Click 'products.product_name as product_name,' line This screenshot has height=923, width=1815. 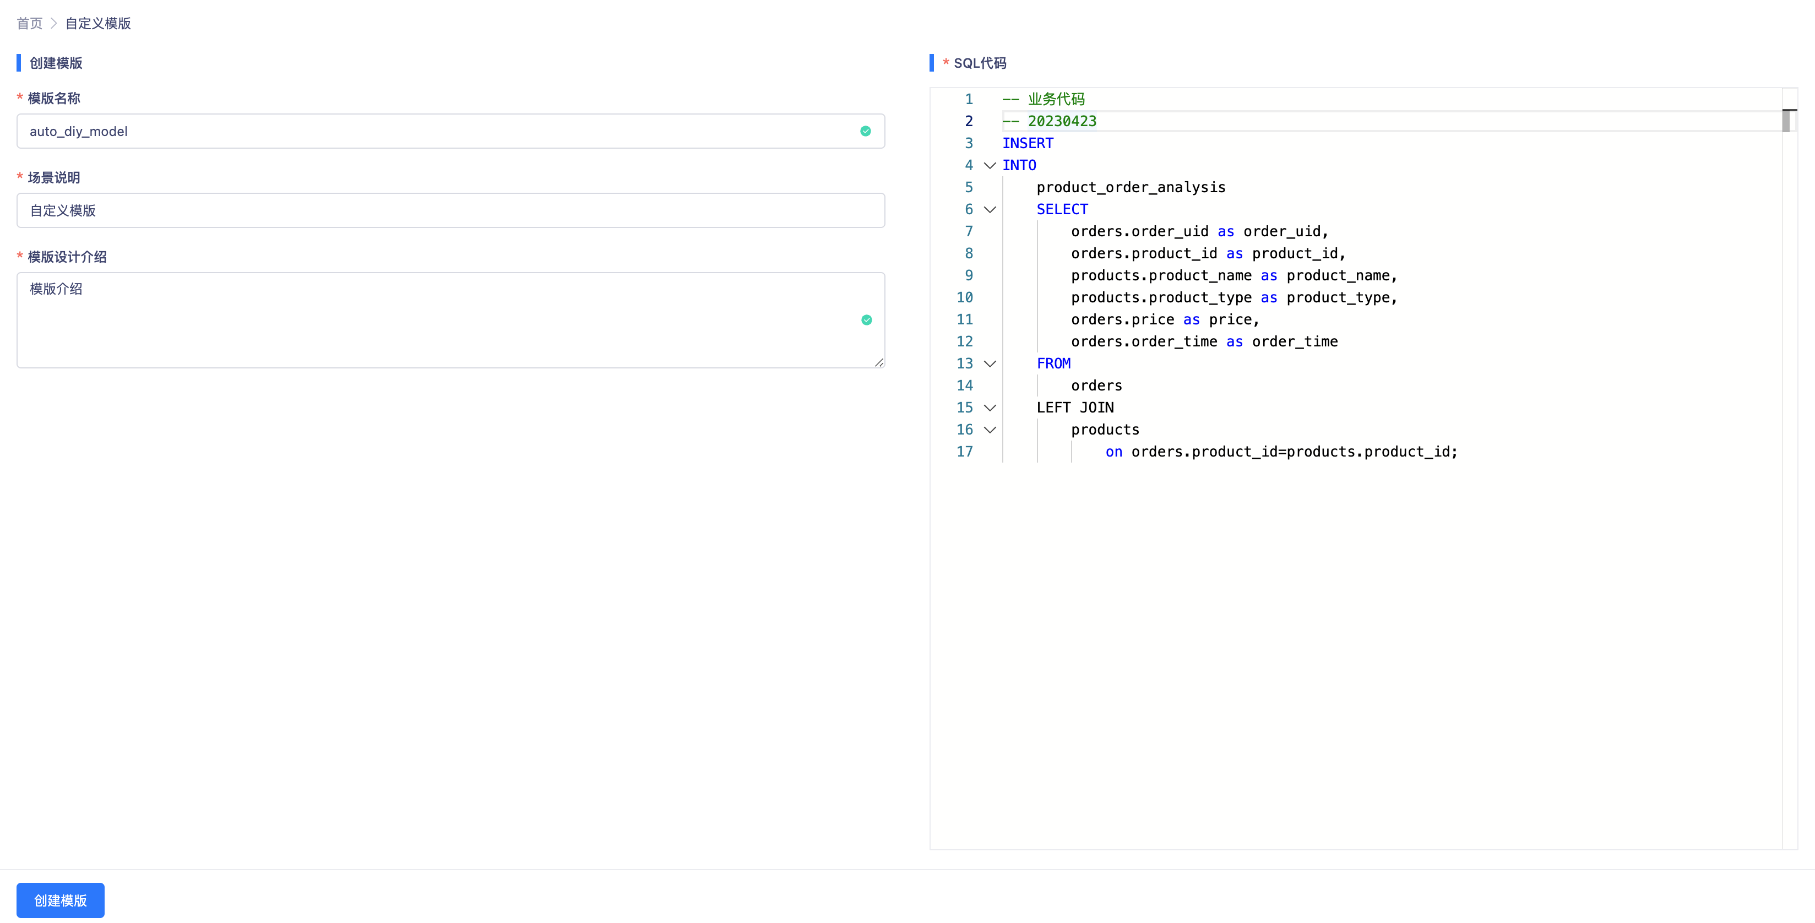[1233, 275]
